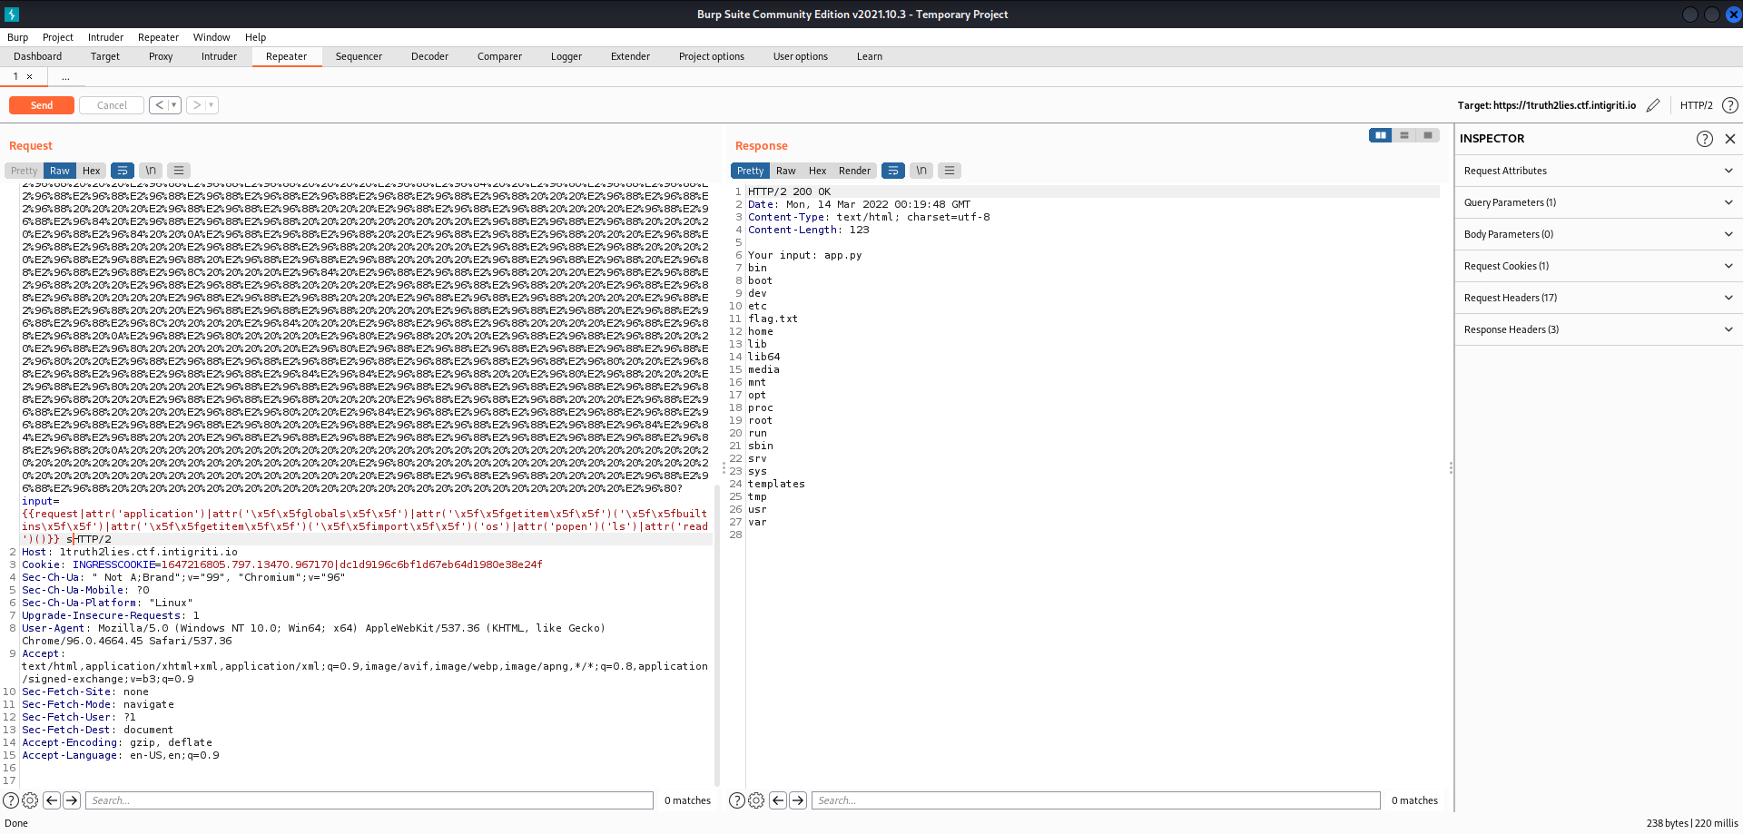
Task: Expand Request Attributes section
Action: tap(1598, 171)
